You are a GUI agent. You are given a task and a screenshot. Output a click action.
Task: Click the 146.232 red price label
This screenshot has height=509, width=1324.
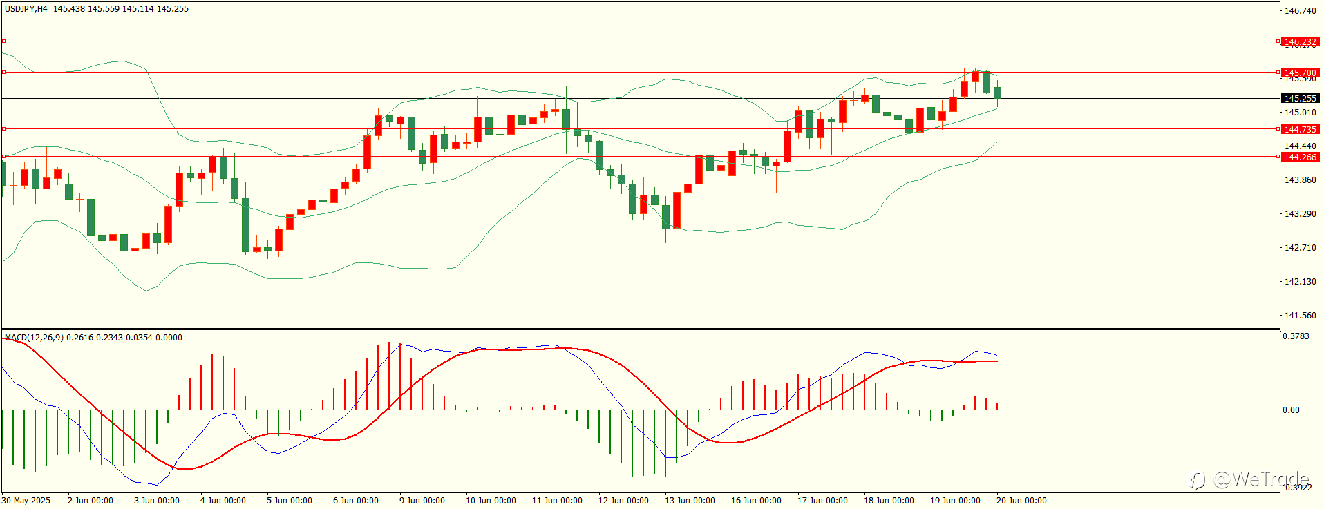1300,42
